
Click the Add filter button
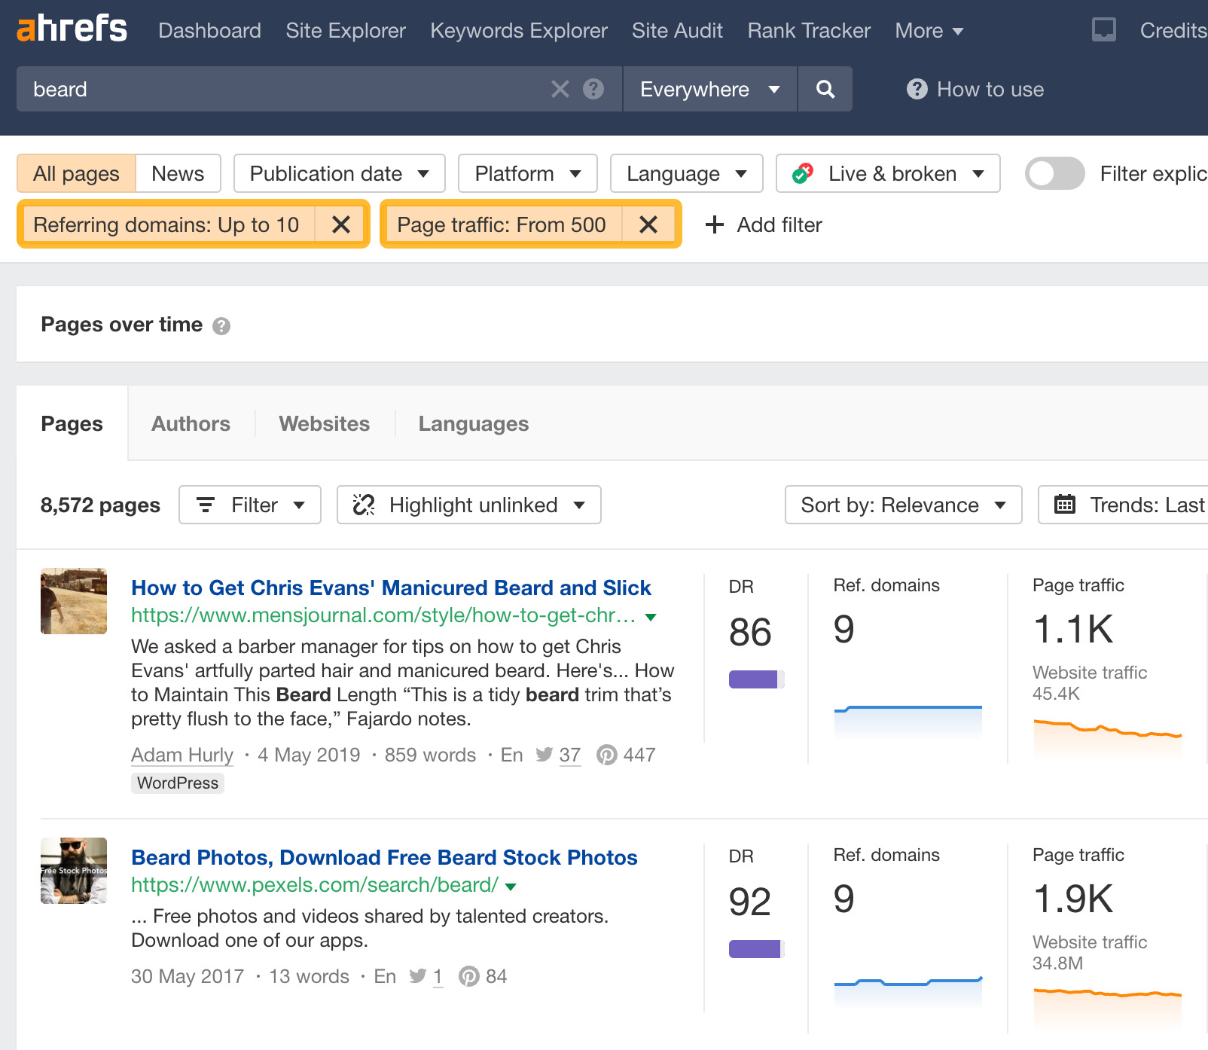(763, 224)
